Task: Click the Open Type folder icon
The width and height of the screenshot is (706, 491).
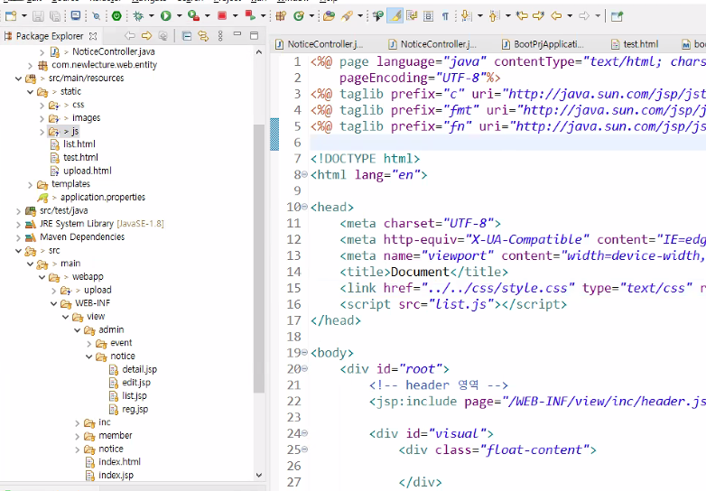Action: [330, 16]
